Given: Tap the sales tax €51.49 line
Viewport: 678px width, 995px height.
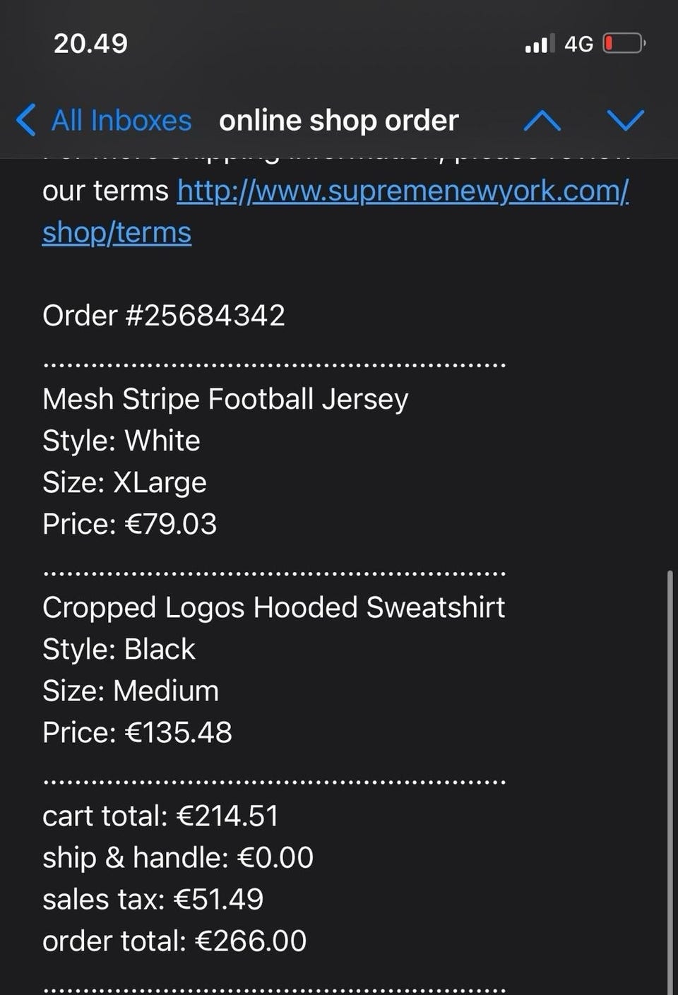Looking at the screenshot, I should pos(153,899).
